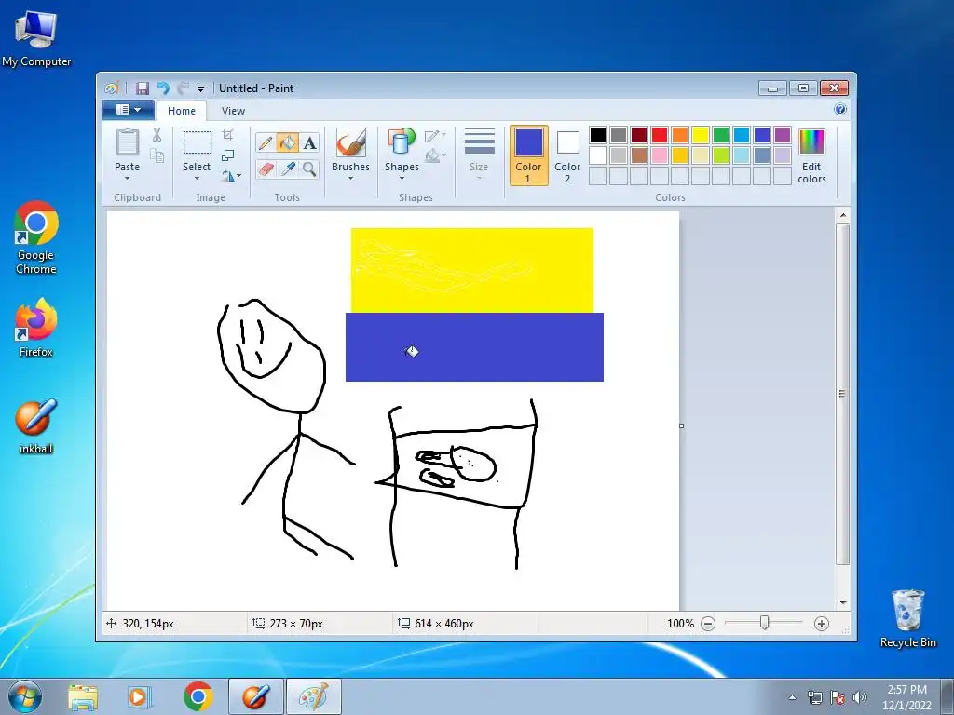Click the Resize icon in Image group

pos(227,155)
